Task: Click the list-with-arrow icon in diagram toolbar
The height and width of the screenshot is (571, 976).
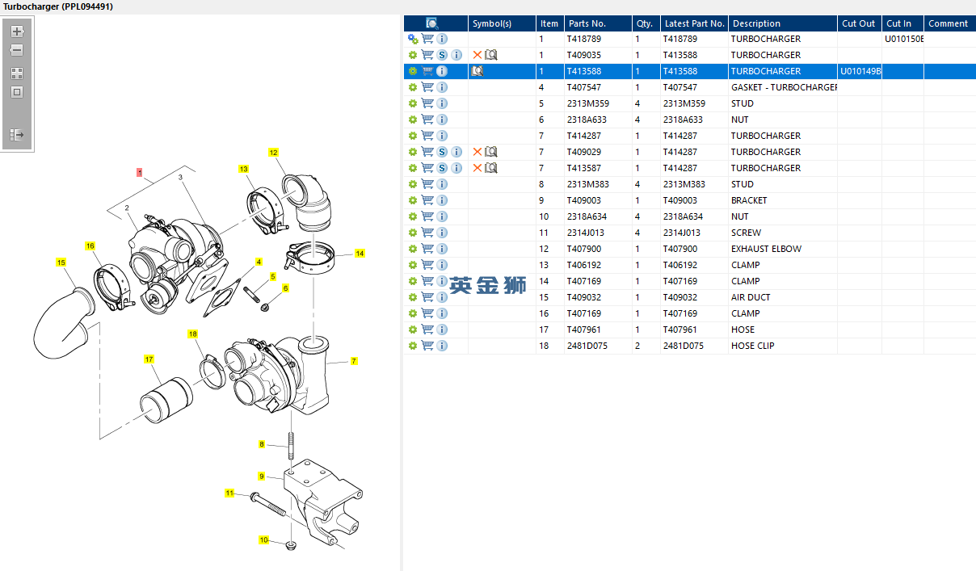Action: [17, 135]
